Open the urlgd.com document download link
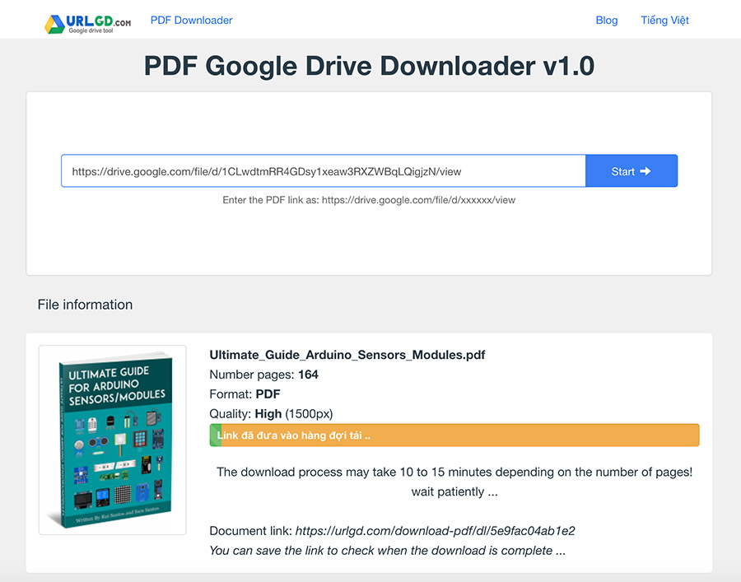This screenshot has width=741, height=582. (435, 531)
